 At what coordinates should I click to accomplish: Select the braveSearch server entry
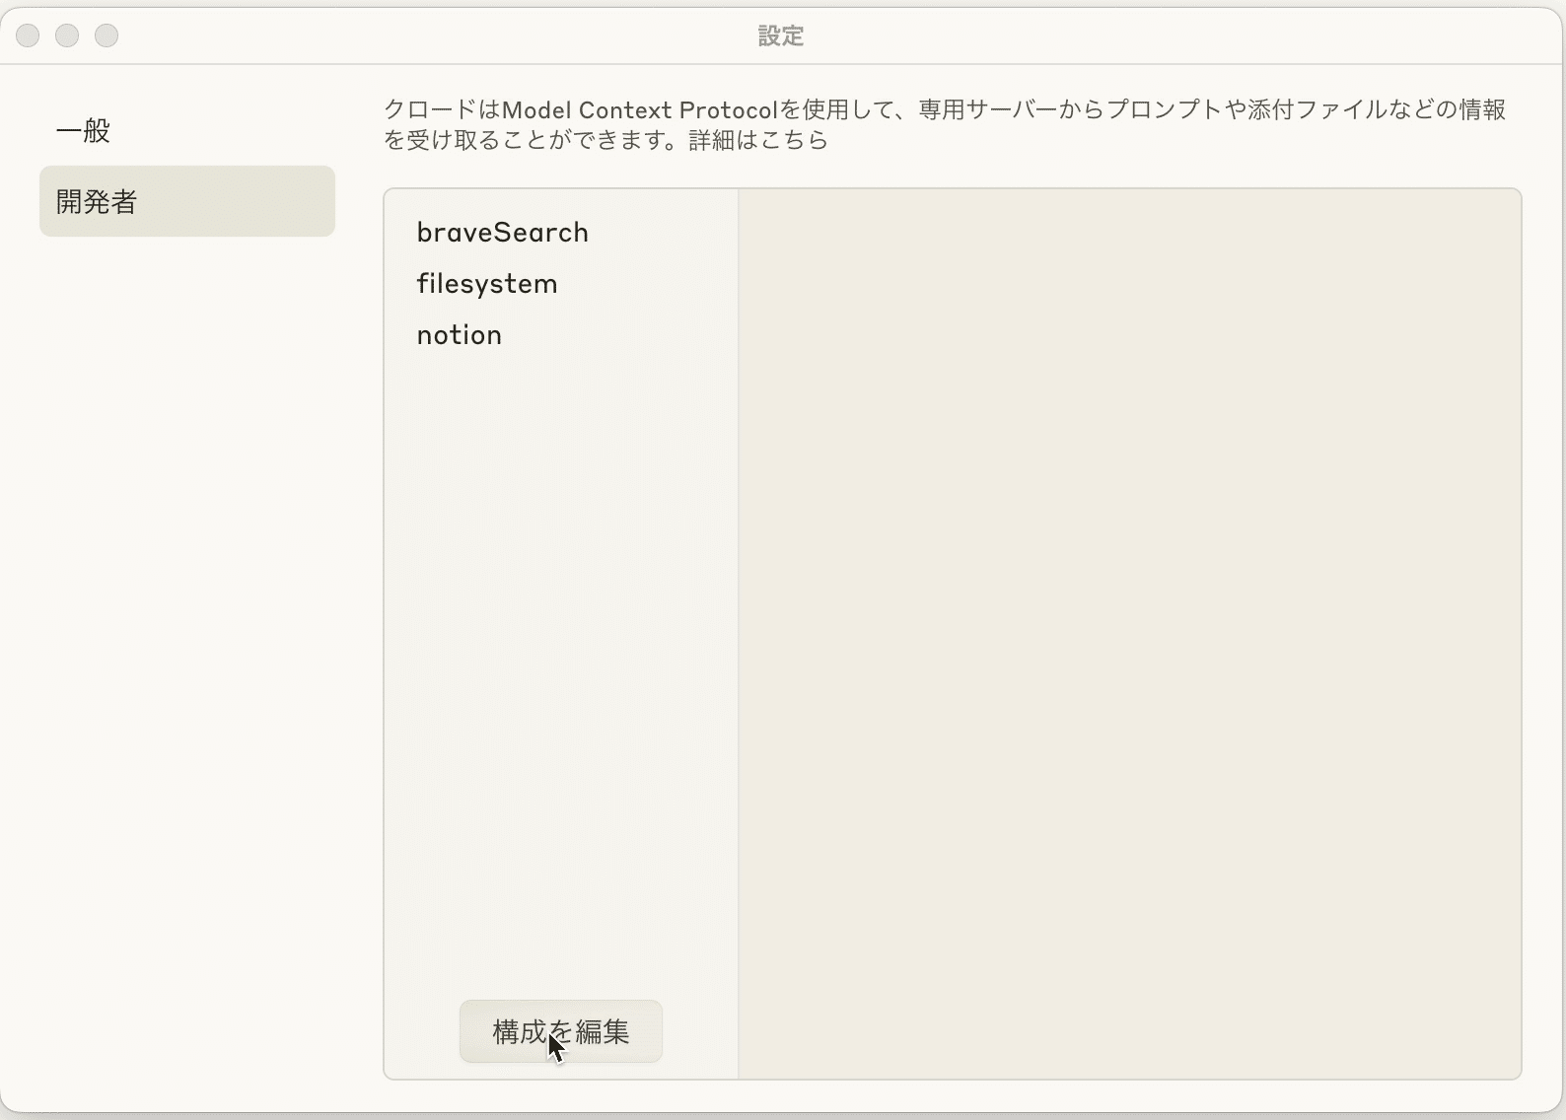(x=502, y=233)
